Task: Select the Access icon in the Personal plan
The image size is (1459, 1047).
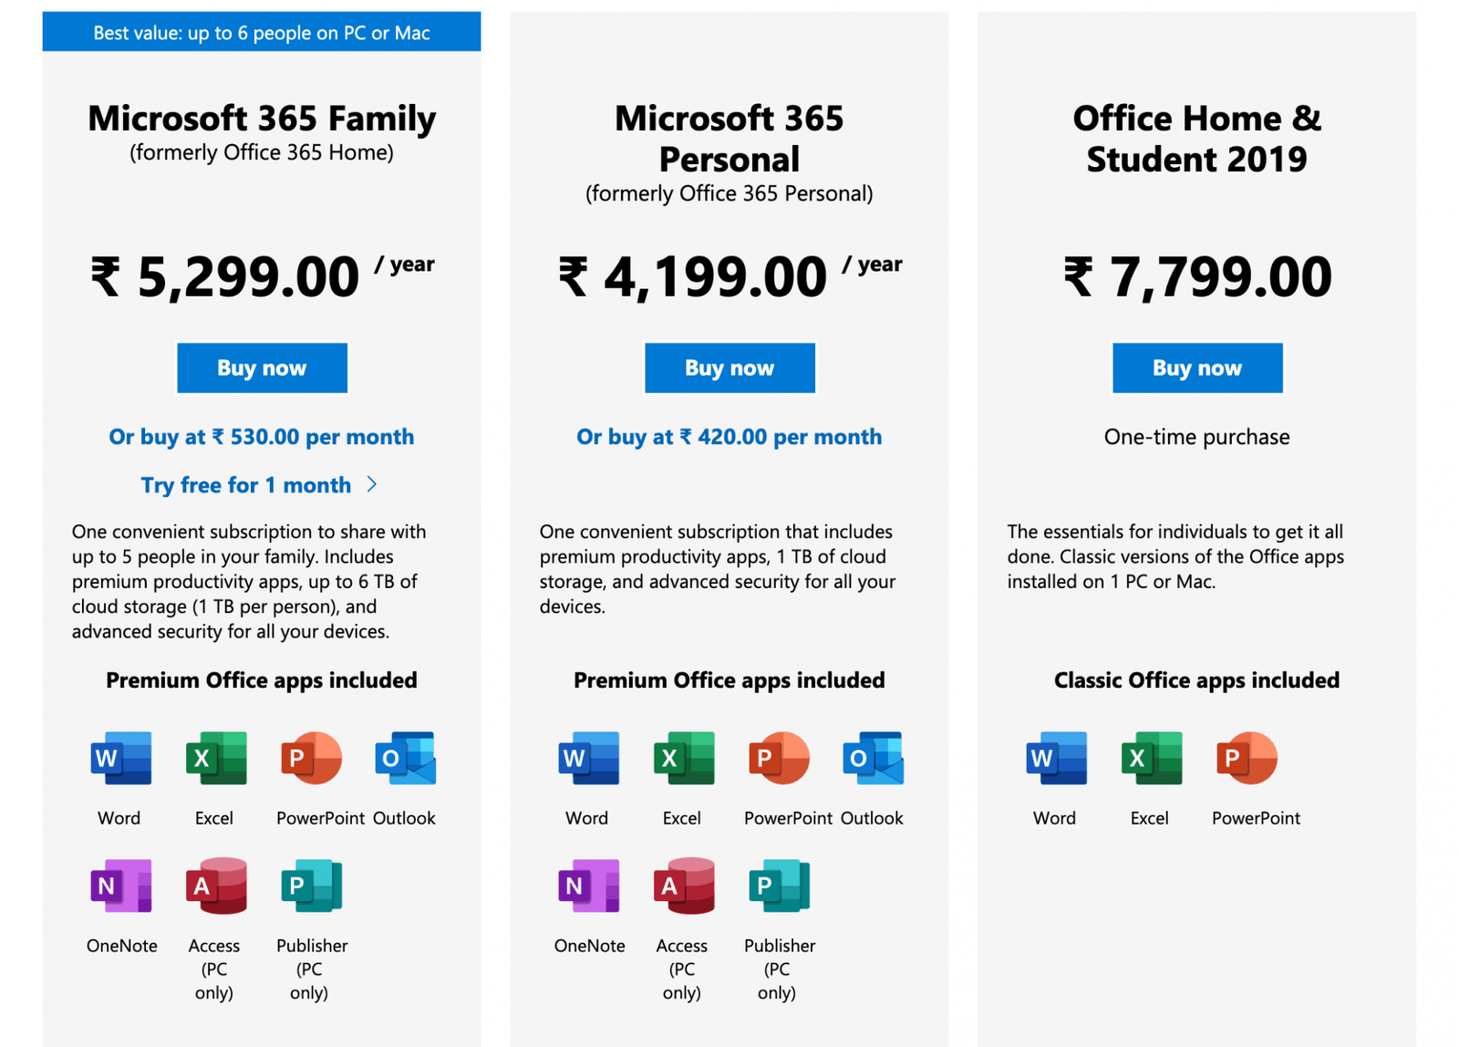Action: (682, 886)
